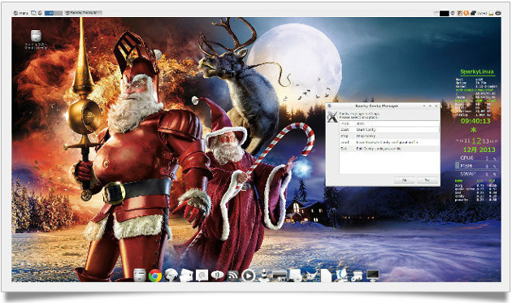
Task: Open the email @ icon in dock
Action: click(x=202, y=275)
